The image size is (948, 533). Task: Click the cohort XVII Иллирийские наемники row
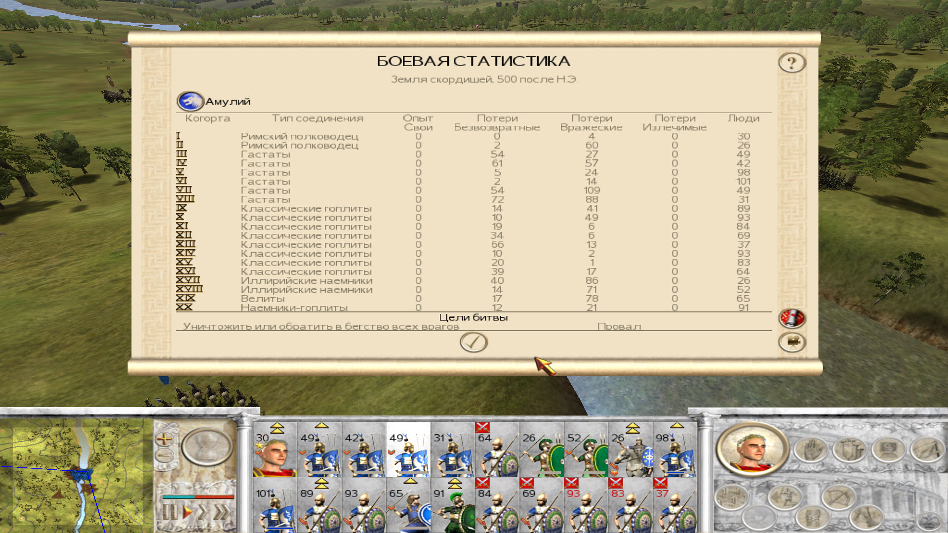pos(474,280)
